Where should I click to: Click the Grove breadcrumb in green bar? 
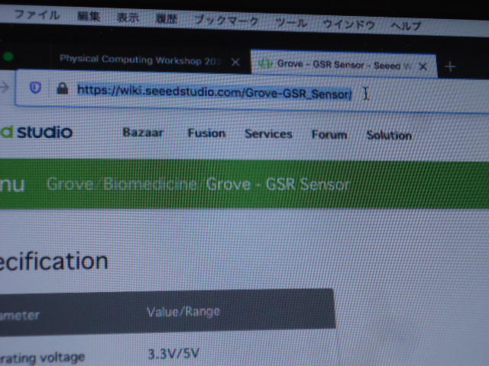70,184
